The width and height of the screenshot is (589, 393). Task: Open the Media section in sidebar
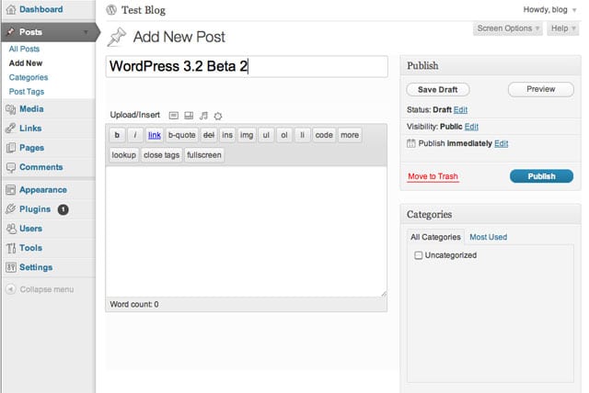tap(31, 108)
